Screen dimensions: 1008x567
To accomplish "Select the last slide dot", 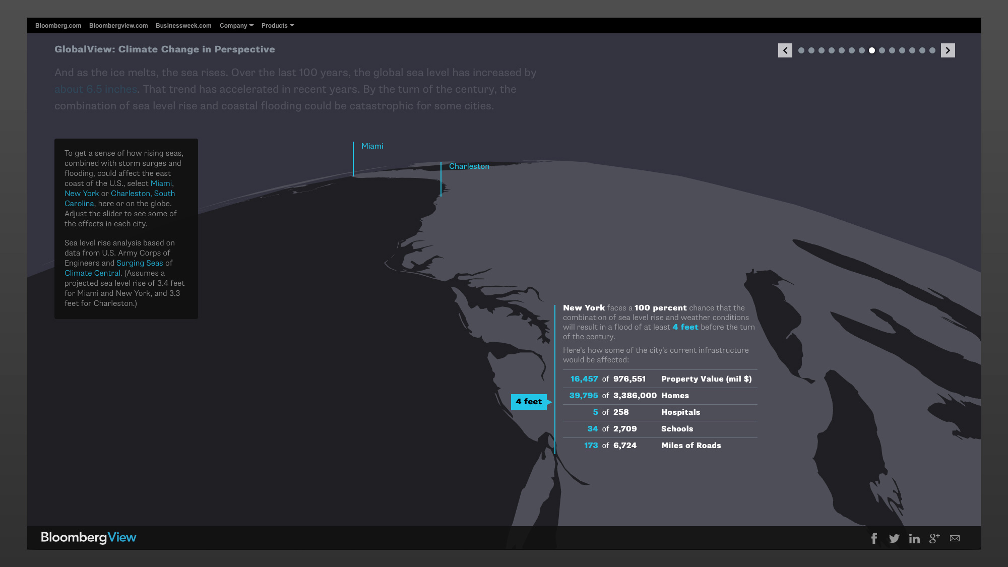I will 932,50.
